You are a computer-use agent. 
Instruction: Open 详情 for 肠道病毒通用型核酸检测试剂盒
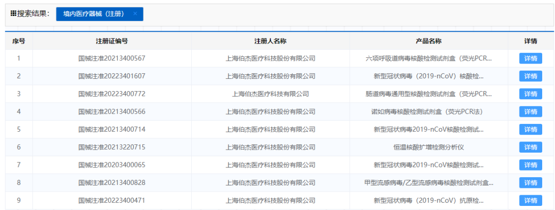530,94
